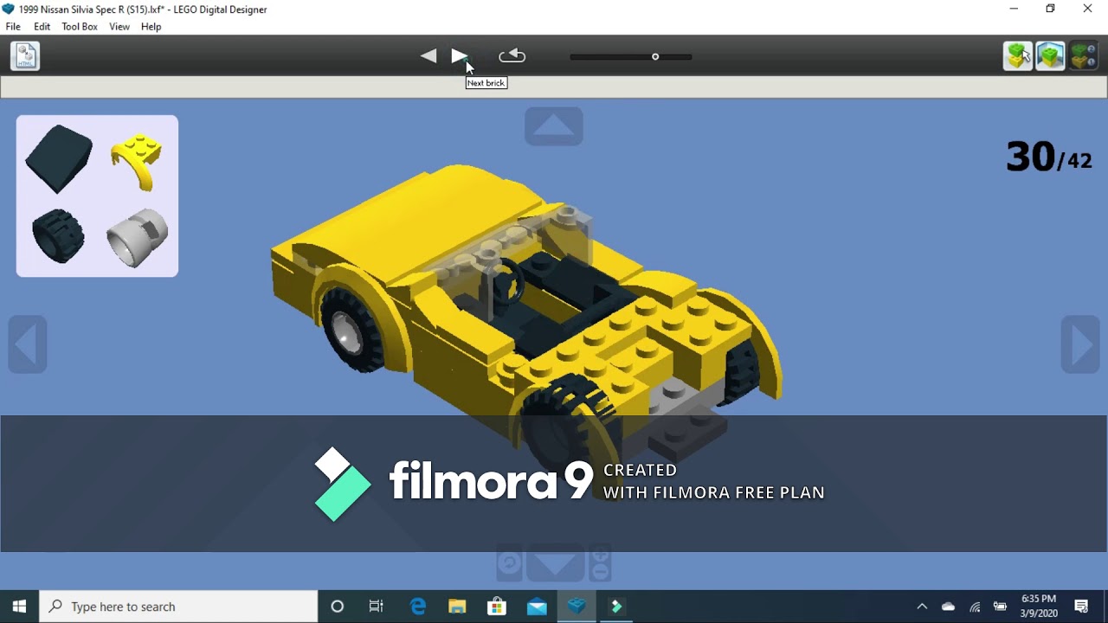Open the Tool Box menu
This screenshot has width=1108, height=623.
pyautogui.click(x=80, y=27)
